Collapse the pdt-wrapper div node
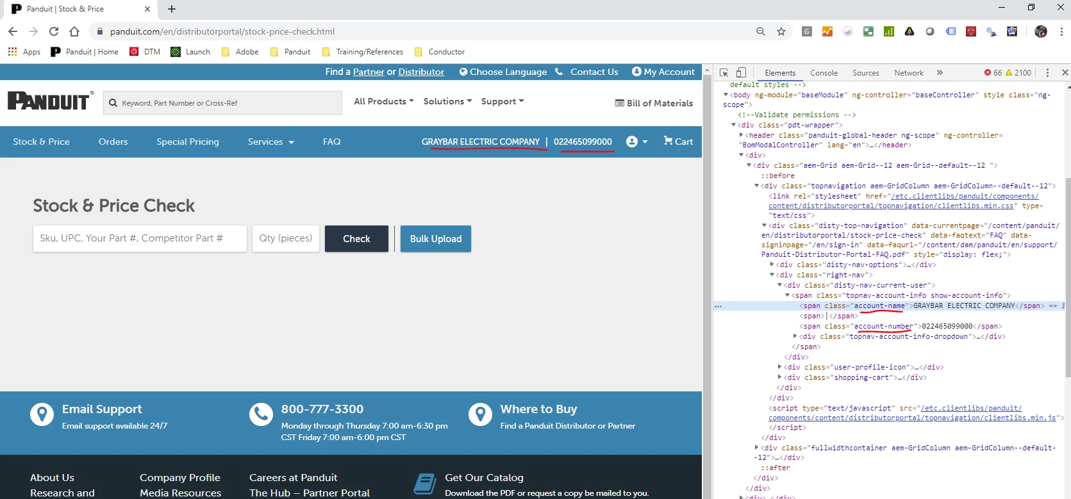This screenshot has height=499, width=1071. coord(733,125)
